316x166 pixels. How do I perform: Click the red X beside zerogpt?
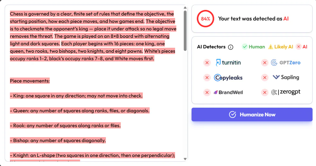click(x=265, y=92)
